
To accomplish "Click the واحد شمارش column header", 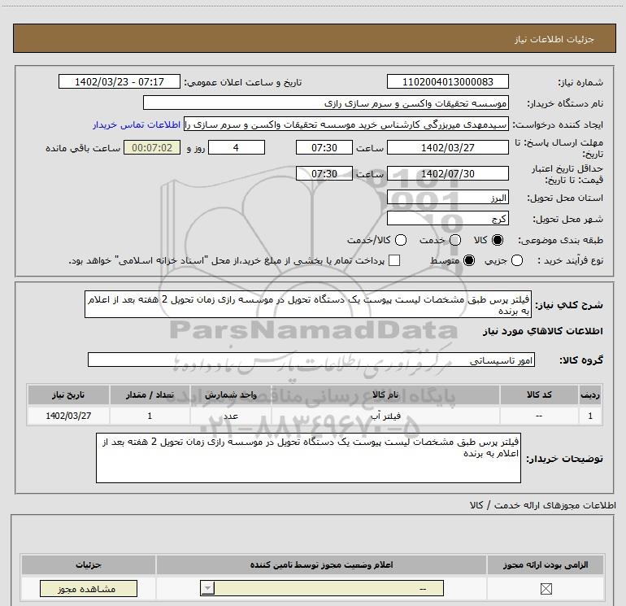I will tap(231, 395).
